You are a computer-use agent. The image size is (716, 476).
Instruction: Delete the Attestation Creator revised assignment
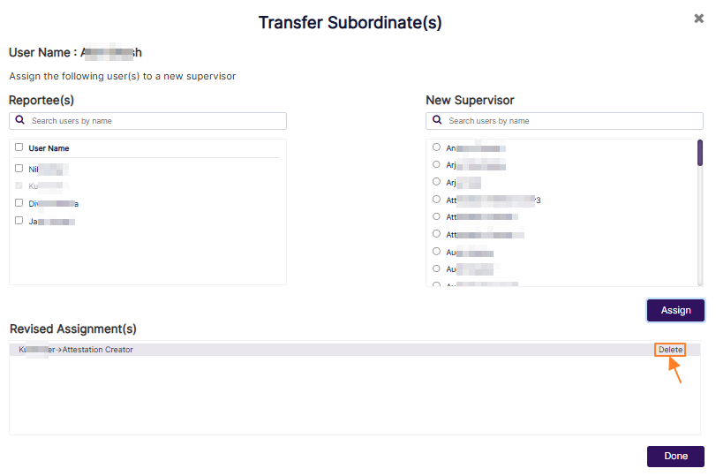point(670,350)
